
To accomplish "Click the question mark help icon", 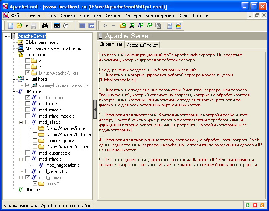I will (66, 26).
